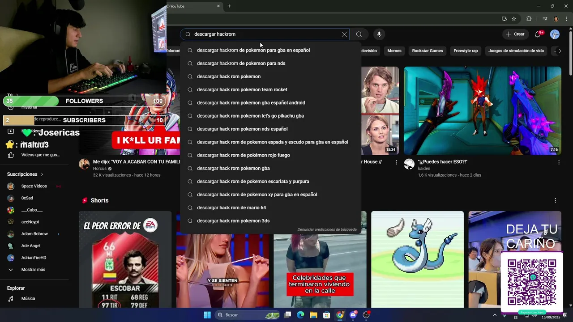Screen dimensions: 573x322
Task: Click Denunciar predicciones de búsqueda link
Action: (x=327, y=230)
